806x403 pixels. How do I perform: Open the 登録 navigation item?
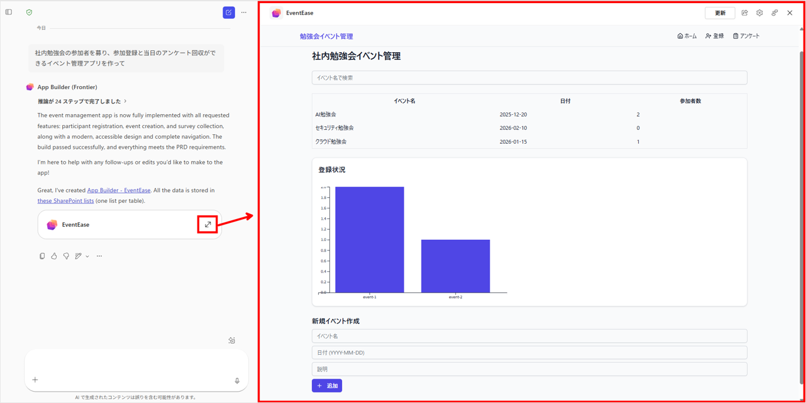pos(714,36)
